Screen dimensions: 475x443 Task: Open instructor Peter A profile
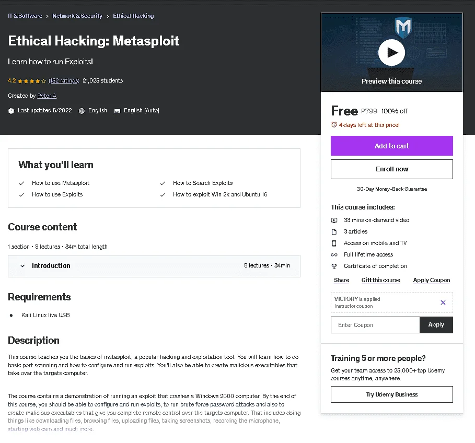47,96
